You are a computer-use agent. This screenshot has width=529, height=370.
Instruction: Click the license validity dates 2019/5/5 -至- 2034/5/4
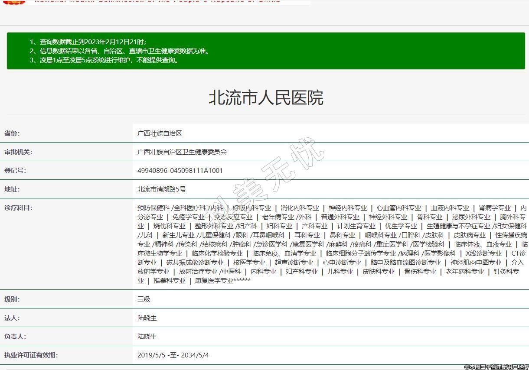point(173,355)
